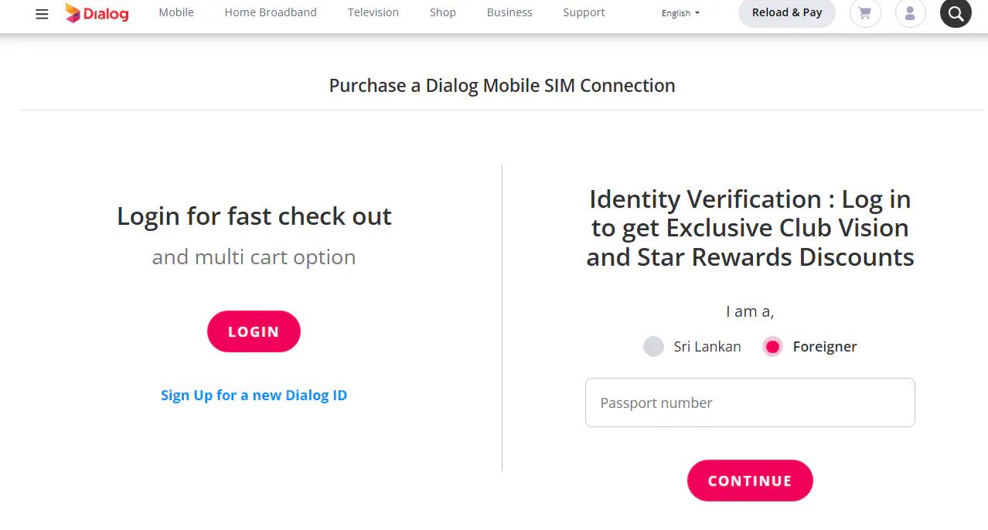Select the Foreigner radio button
Image resolution: width=988 pixels, height=530 pixels.
pyautogui.click(x=772, y=347)
